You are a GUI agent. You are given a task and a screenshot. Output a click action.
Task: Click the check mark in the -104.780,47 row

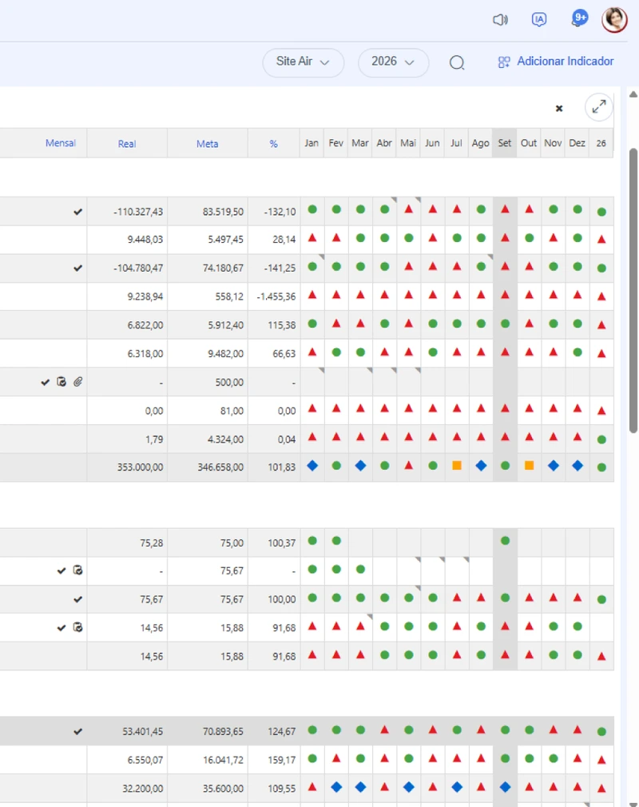coord(77,268)
